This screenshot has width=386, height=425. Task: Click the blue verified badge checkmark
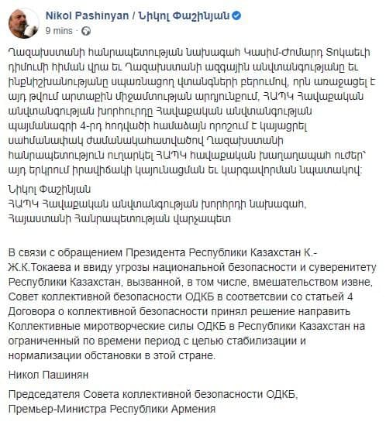[x=236, y=15]
